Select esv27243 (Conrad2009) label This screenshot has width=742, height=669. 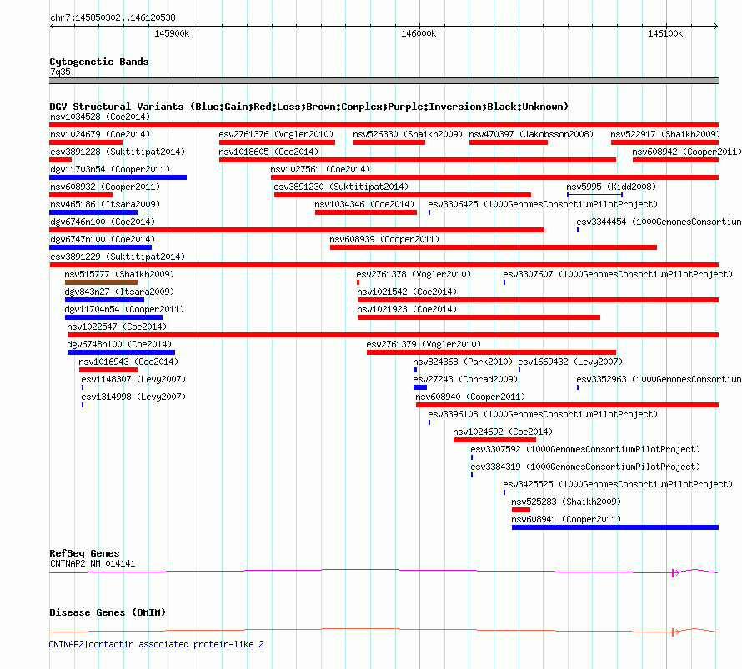tap(465, 379)
